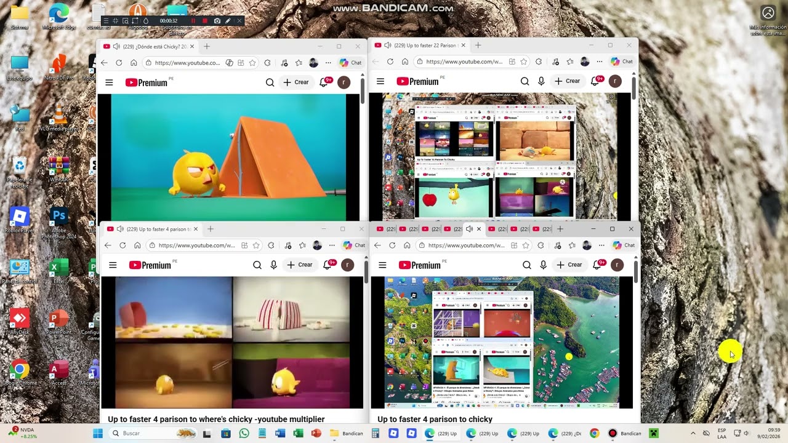The width and height of the screenshot is (788, 443).
Task: Open guide menu in where's chicky -youtube multiplier window
Action: pos(113,265)
